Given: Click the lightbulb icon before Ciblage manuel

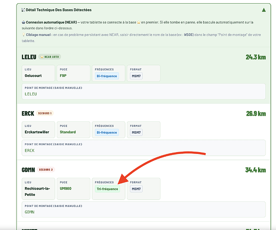Looking at the screenshot, I should (x=24, y=35).
